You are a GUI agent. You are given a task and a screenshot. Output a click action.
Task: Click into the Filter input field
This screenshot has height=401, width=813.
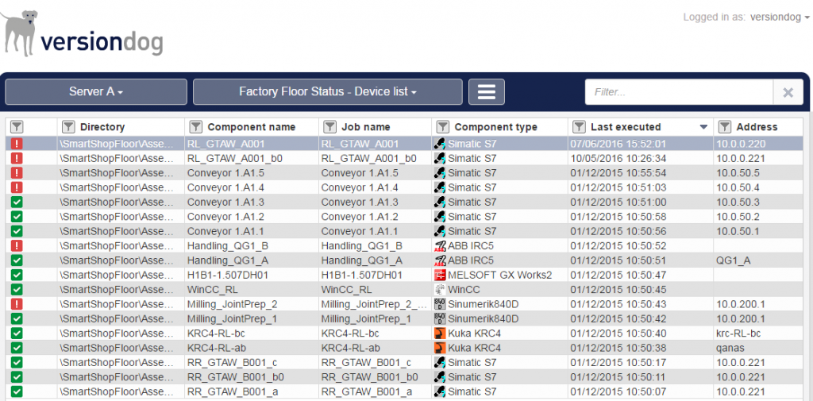(x=680, y=92)
